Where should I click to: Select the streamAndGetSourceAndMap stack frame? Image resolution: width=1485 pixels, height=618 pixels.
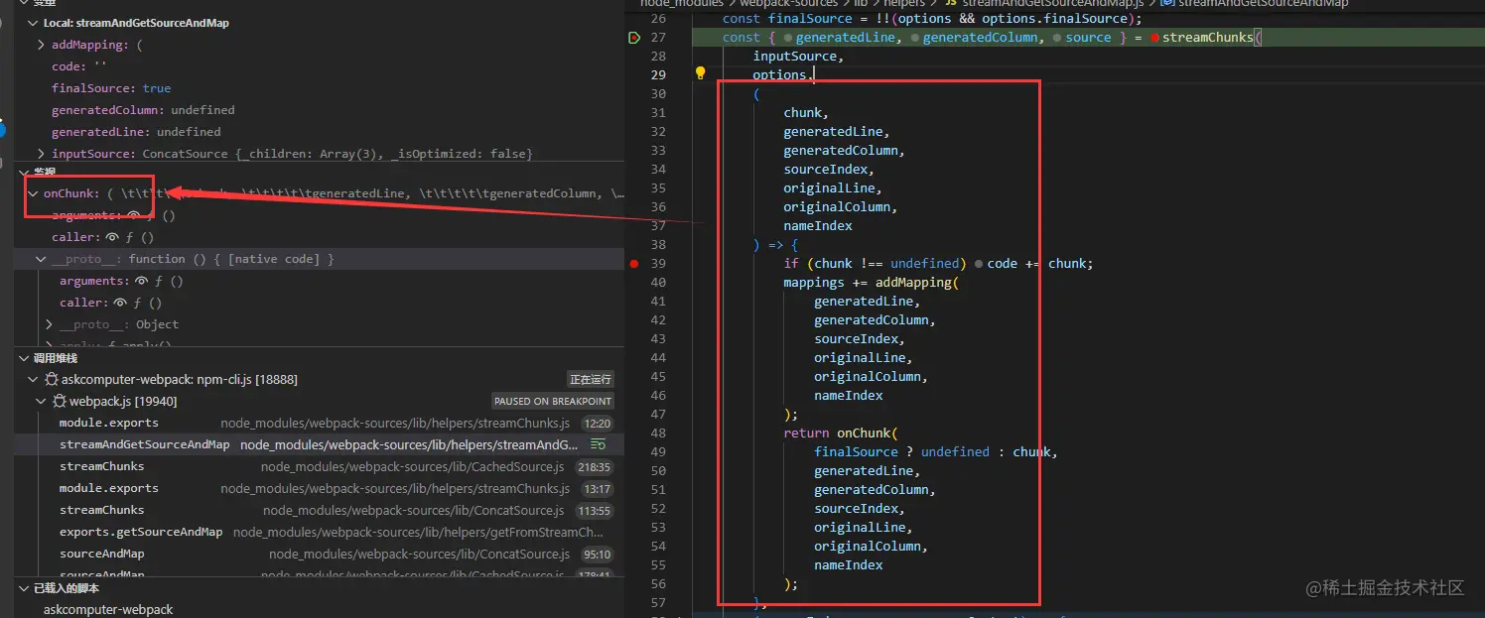tap(319, 444)
